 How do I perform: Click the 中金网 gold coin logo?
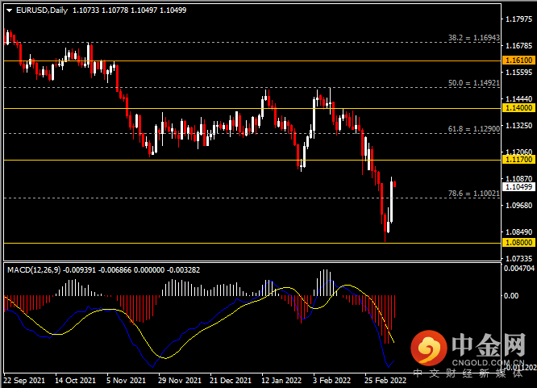pos(429,349)
